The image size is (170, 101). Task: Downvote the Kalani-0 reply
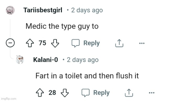pos(65,93)
